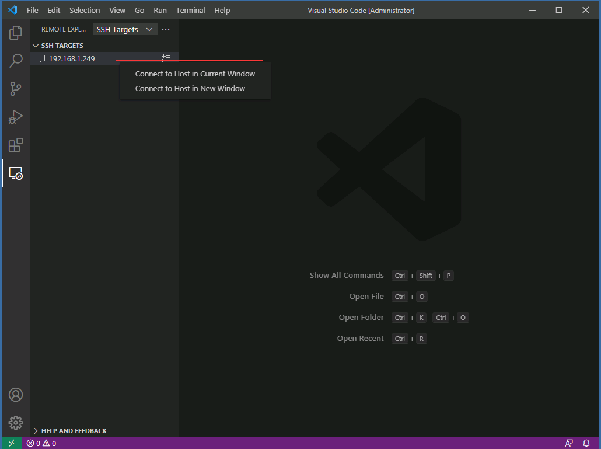Open the Manage gear icon
Screen dimensions: 601x449
[x=16, y=423]
